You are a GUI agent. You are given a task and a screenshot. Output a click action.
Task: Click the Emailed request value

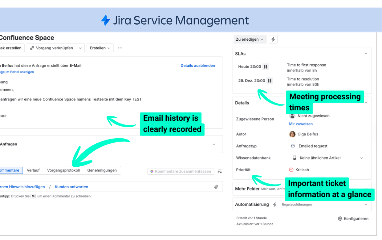(x=313, y=146)
